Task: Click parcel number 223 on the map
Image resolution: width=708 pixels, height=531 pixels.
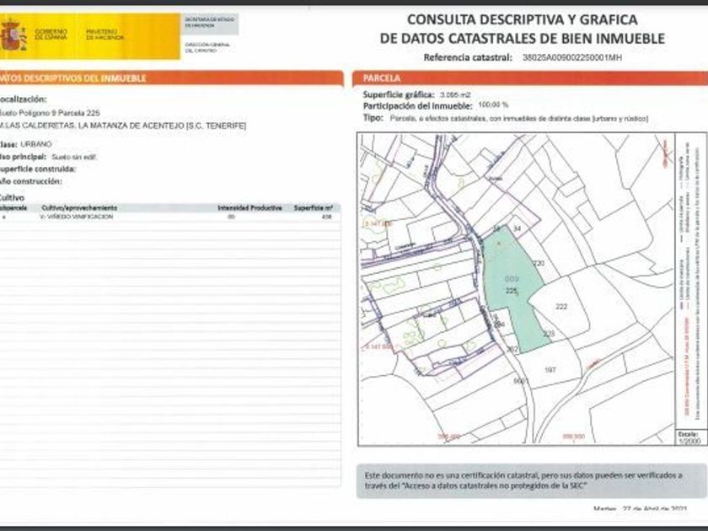Action: pos(549,334)
